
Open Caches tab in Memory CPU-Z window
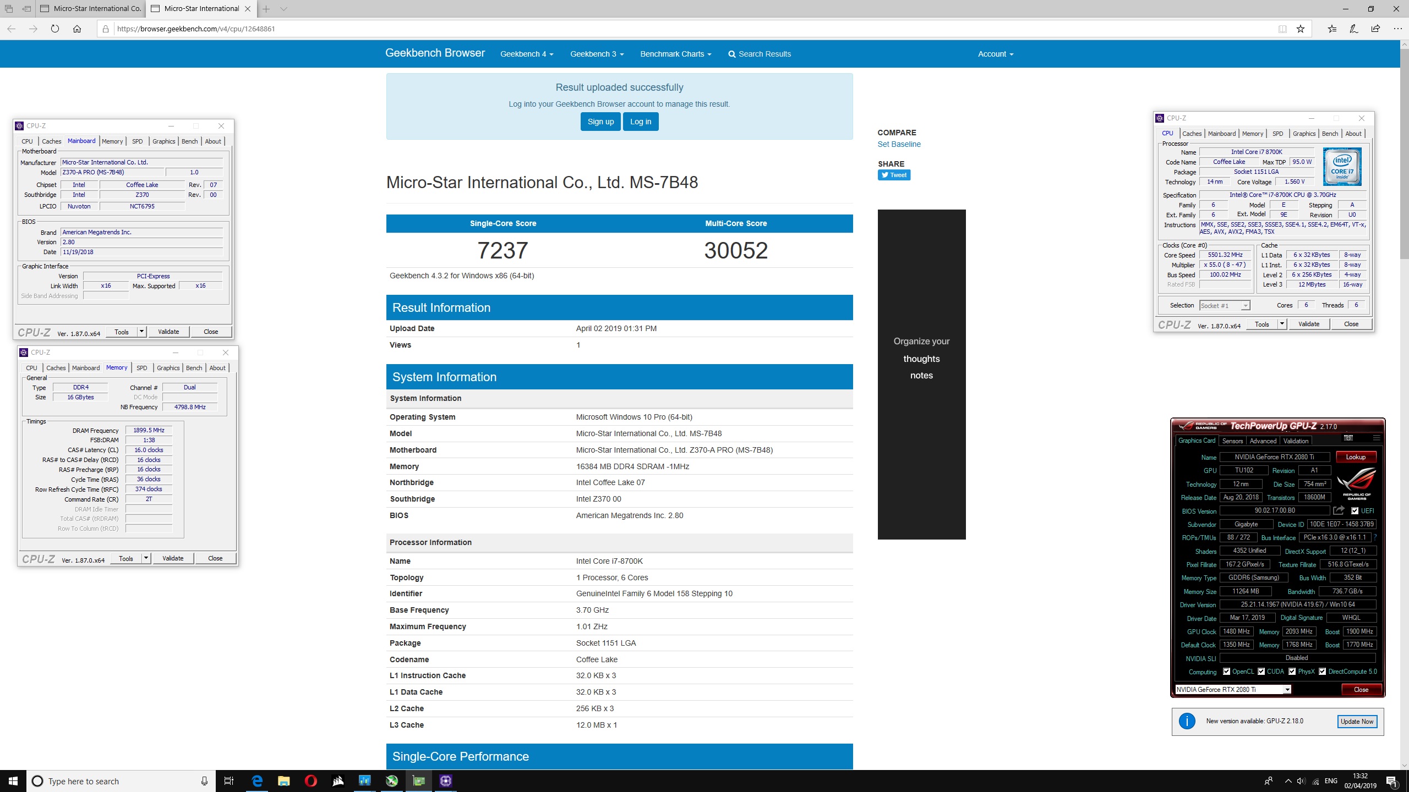tap(56, 368)
